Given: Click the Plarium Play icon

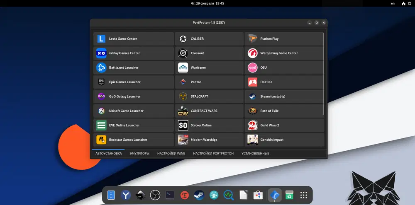Looking at the screenshot, I should click(x=252, y=39).
